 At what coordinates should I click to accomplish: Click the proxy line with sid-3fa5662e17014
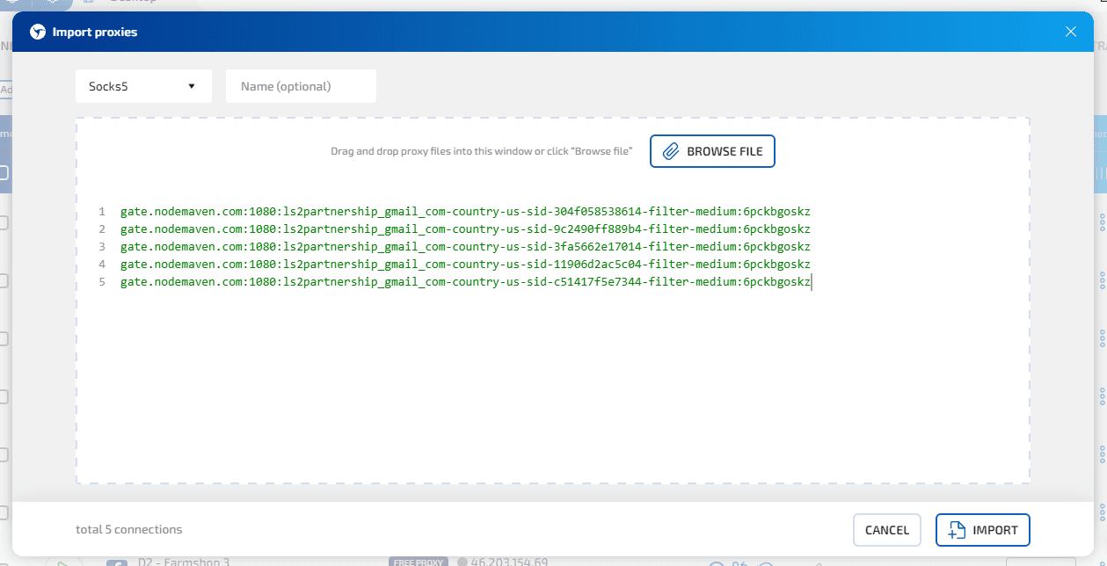point(464,247)
